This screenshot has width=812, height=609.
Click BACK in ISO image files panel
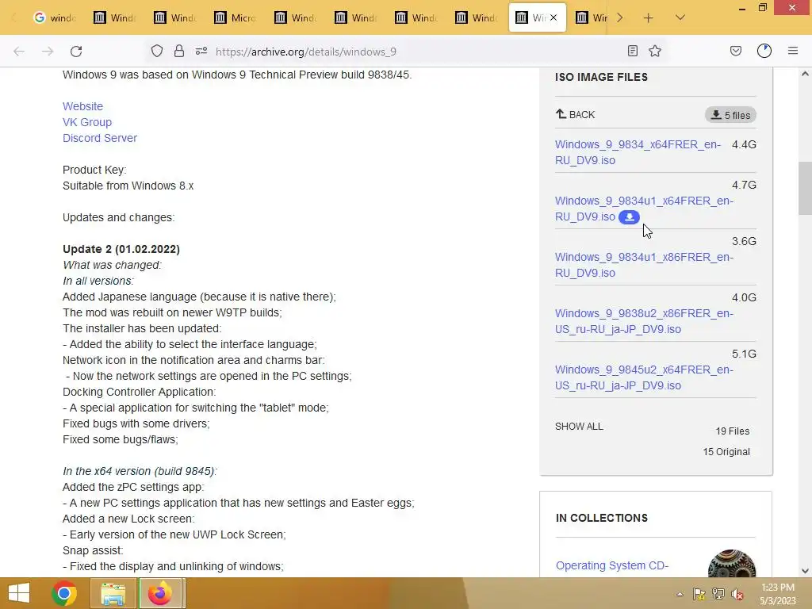(576, 114)
